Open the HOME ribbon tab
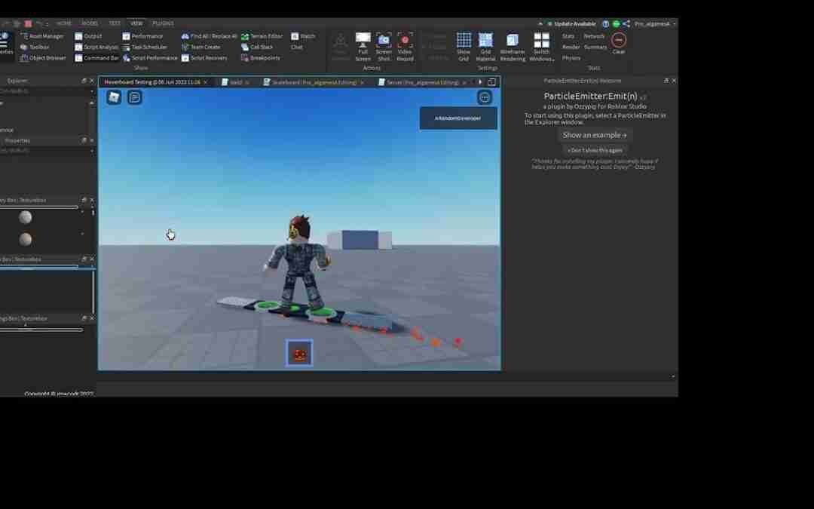The image size is (814, 509). point(64,23)
